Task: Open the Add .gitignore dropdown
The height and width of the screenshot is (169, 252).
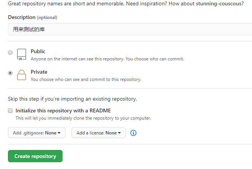Action: pos(37,133)
